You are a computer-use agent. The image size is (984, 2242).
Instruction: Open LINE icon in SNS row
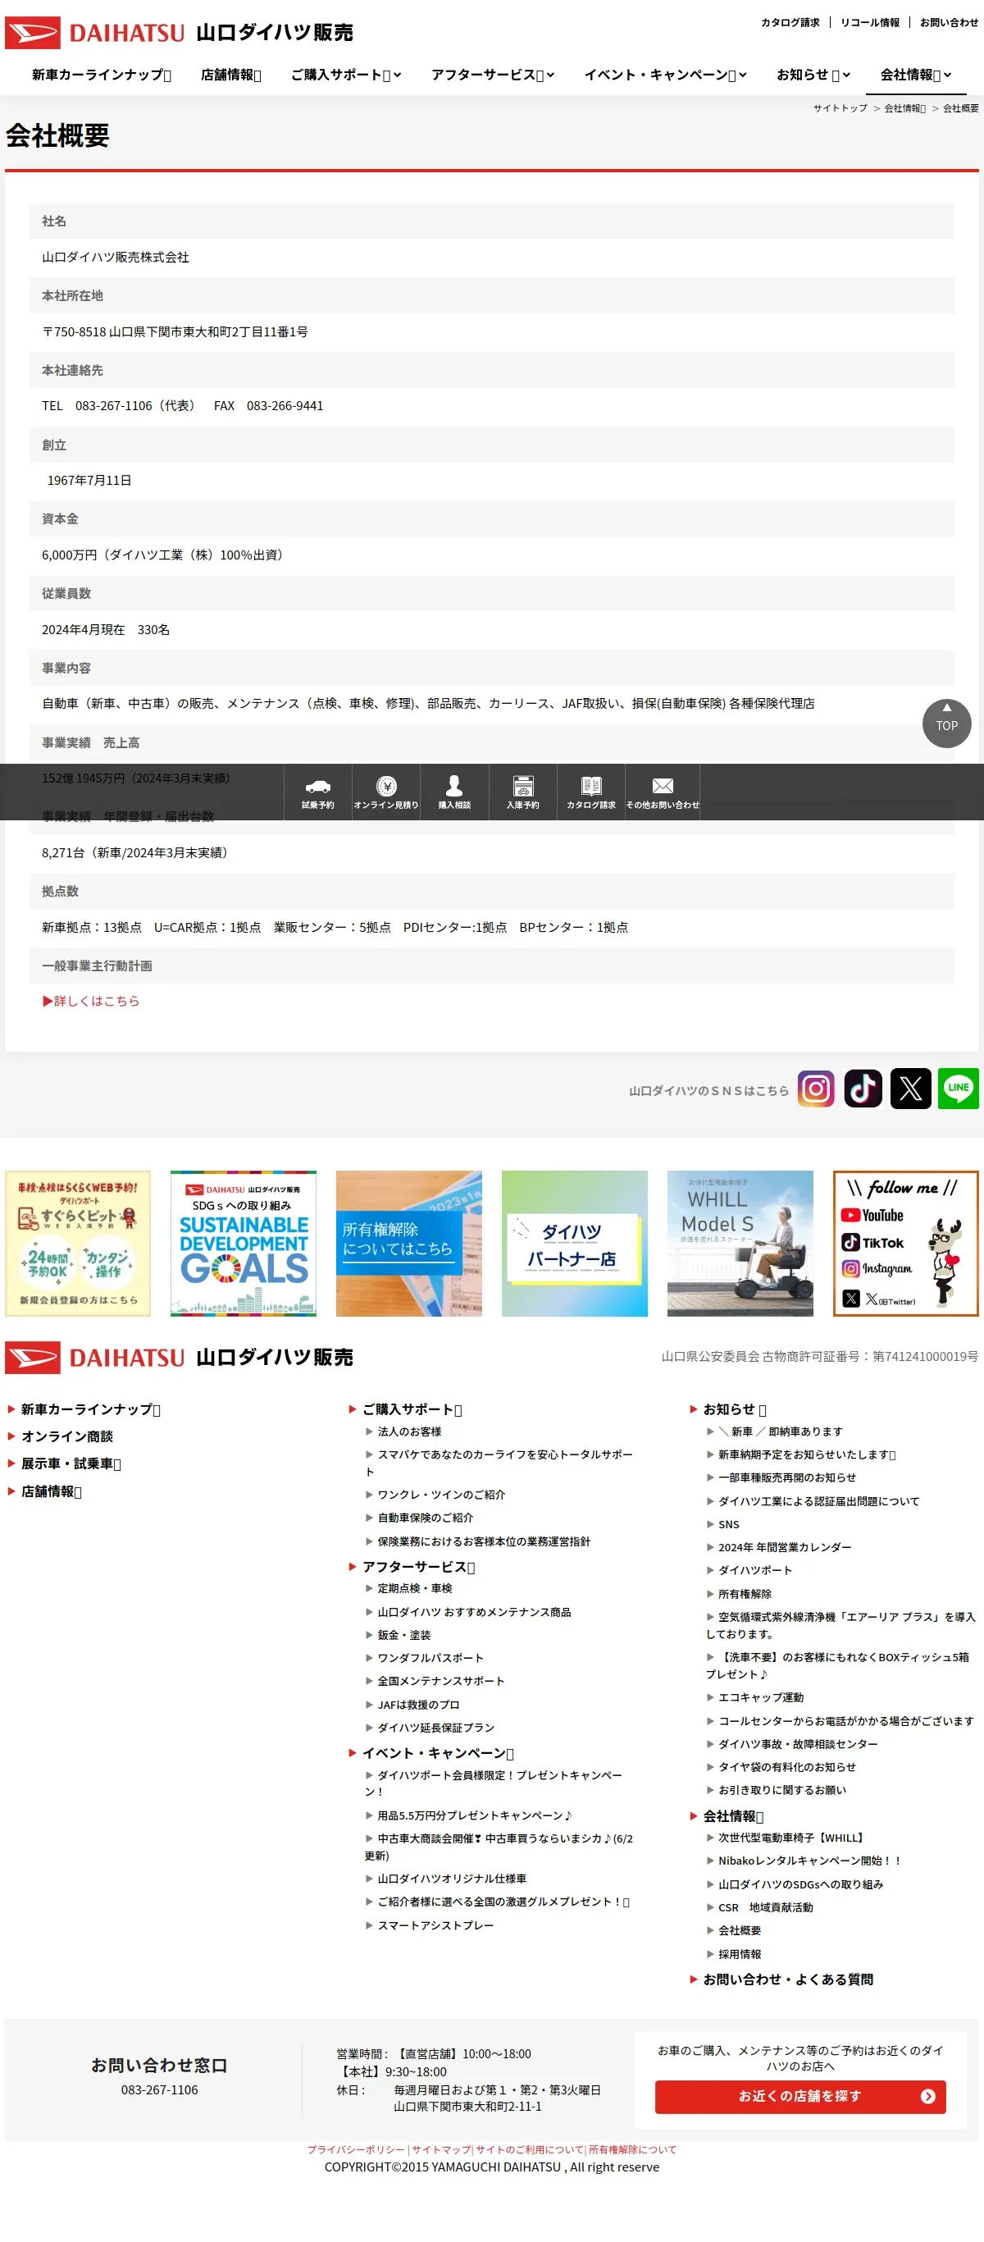click(x=958, y=1088)
